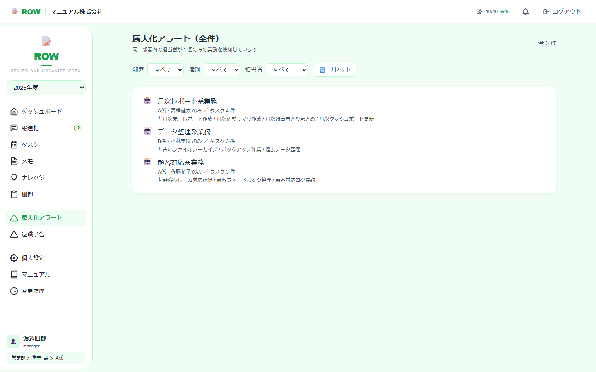The width and height of the screenshot is (596, 372).
Task: Select 属人化アラート in sidebar
Action: click(x=46, y=218)
